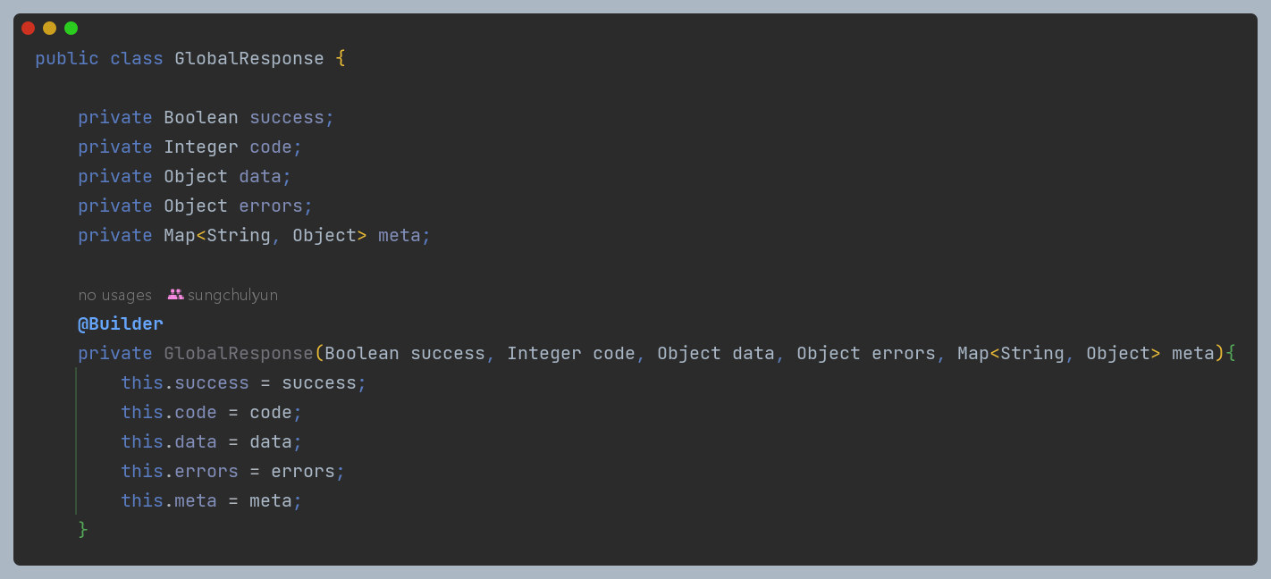The width and height of the screenshot is (1271, 579).
Task: Click the Integer type of code field
Action: point(201,147)
